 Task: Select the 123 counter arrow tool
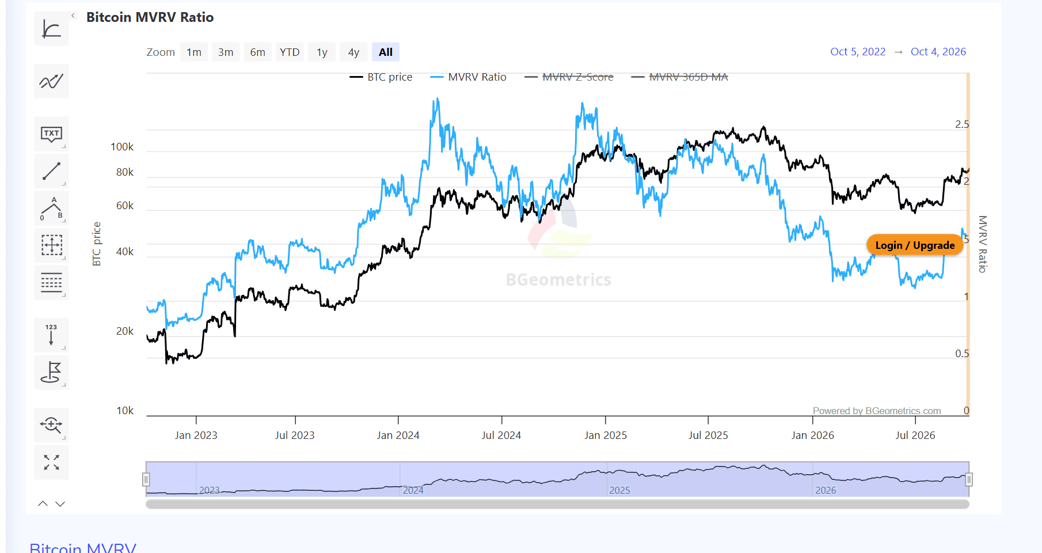coord(51,335)
